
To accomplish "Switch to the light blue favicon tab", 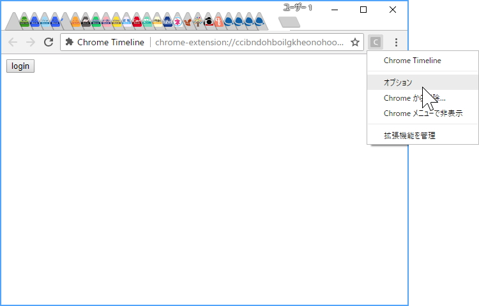I will (45, 22).
